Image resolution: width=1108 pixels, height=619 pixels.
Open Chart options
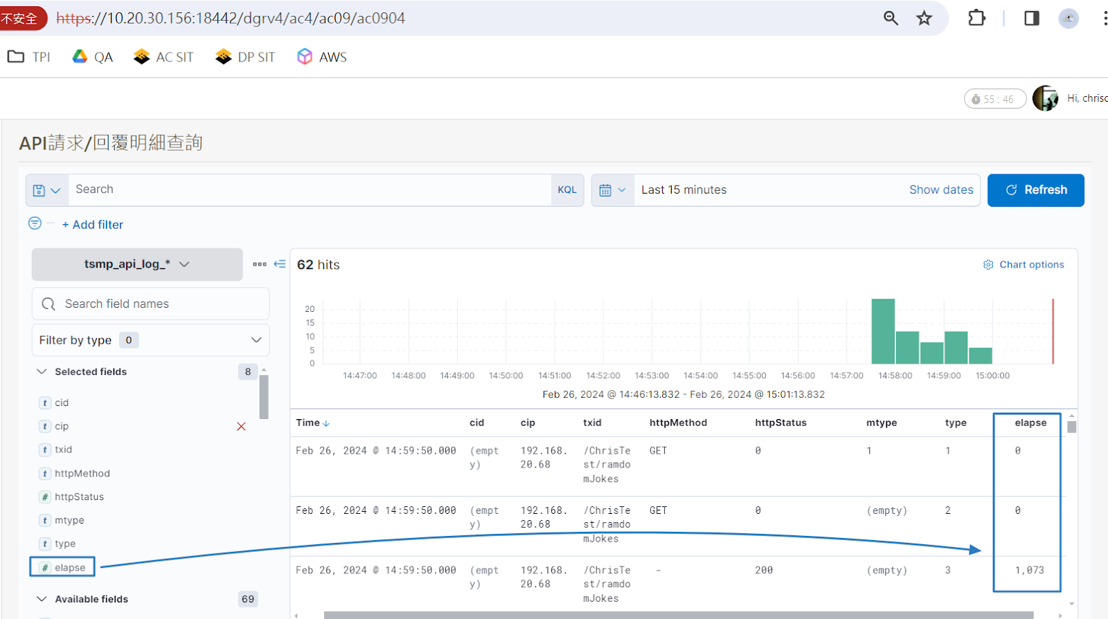coord(1024,264)
